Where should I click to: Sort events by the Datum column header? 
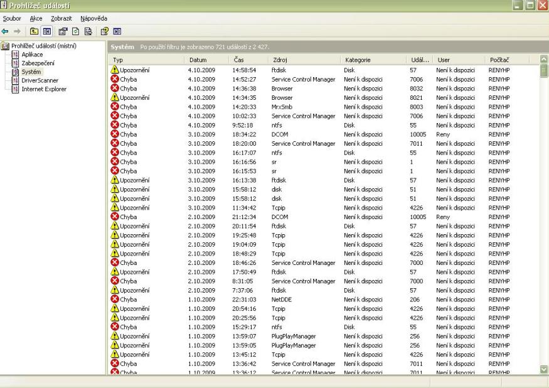pyautogui.click(x=198, y=60)
